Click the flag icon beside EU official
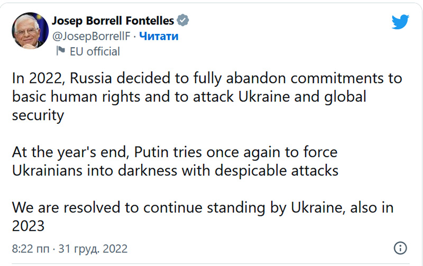Screen dimensions: 423x266 point(61,51)
